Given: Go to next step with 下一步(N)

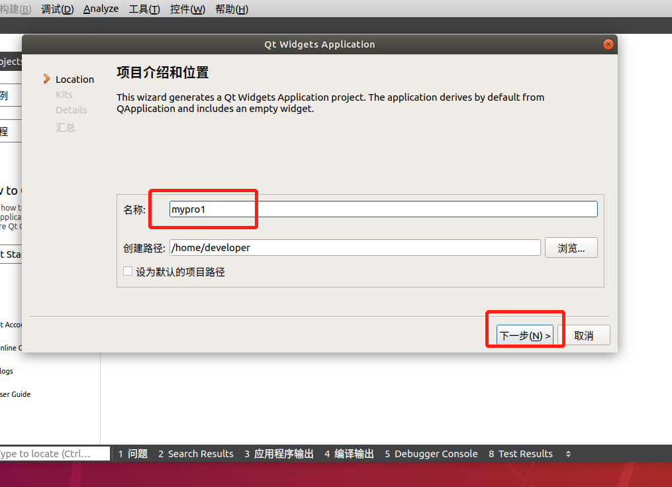Looking at the screenshot, I should tap(524, 336).
